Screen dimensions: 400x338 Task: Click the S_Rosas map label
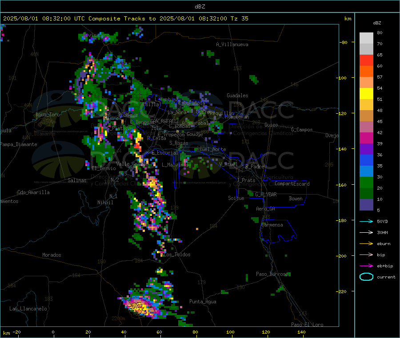[179, 143]
